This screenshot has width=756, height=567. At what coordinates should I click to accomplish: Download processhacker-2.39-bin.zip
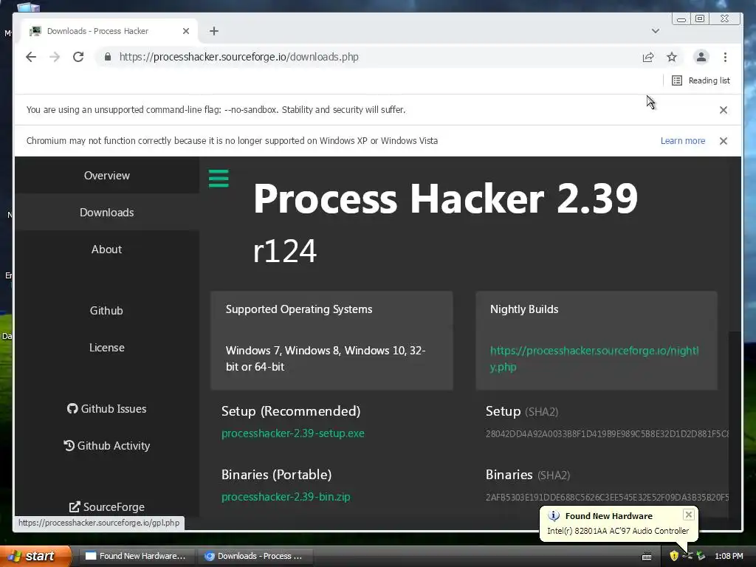[286, 497]
